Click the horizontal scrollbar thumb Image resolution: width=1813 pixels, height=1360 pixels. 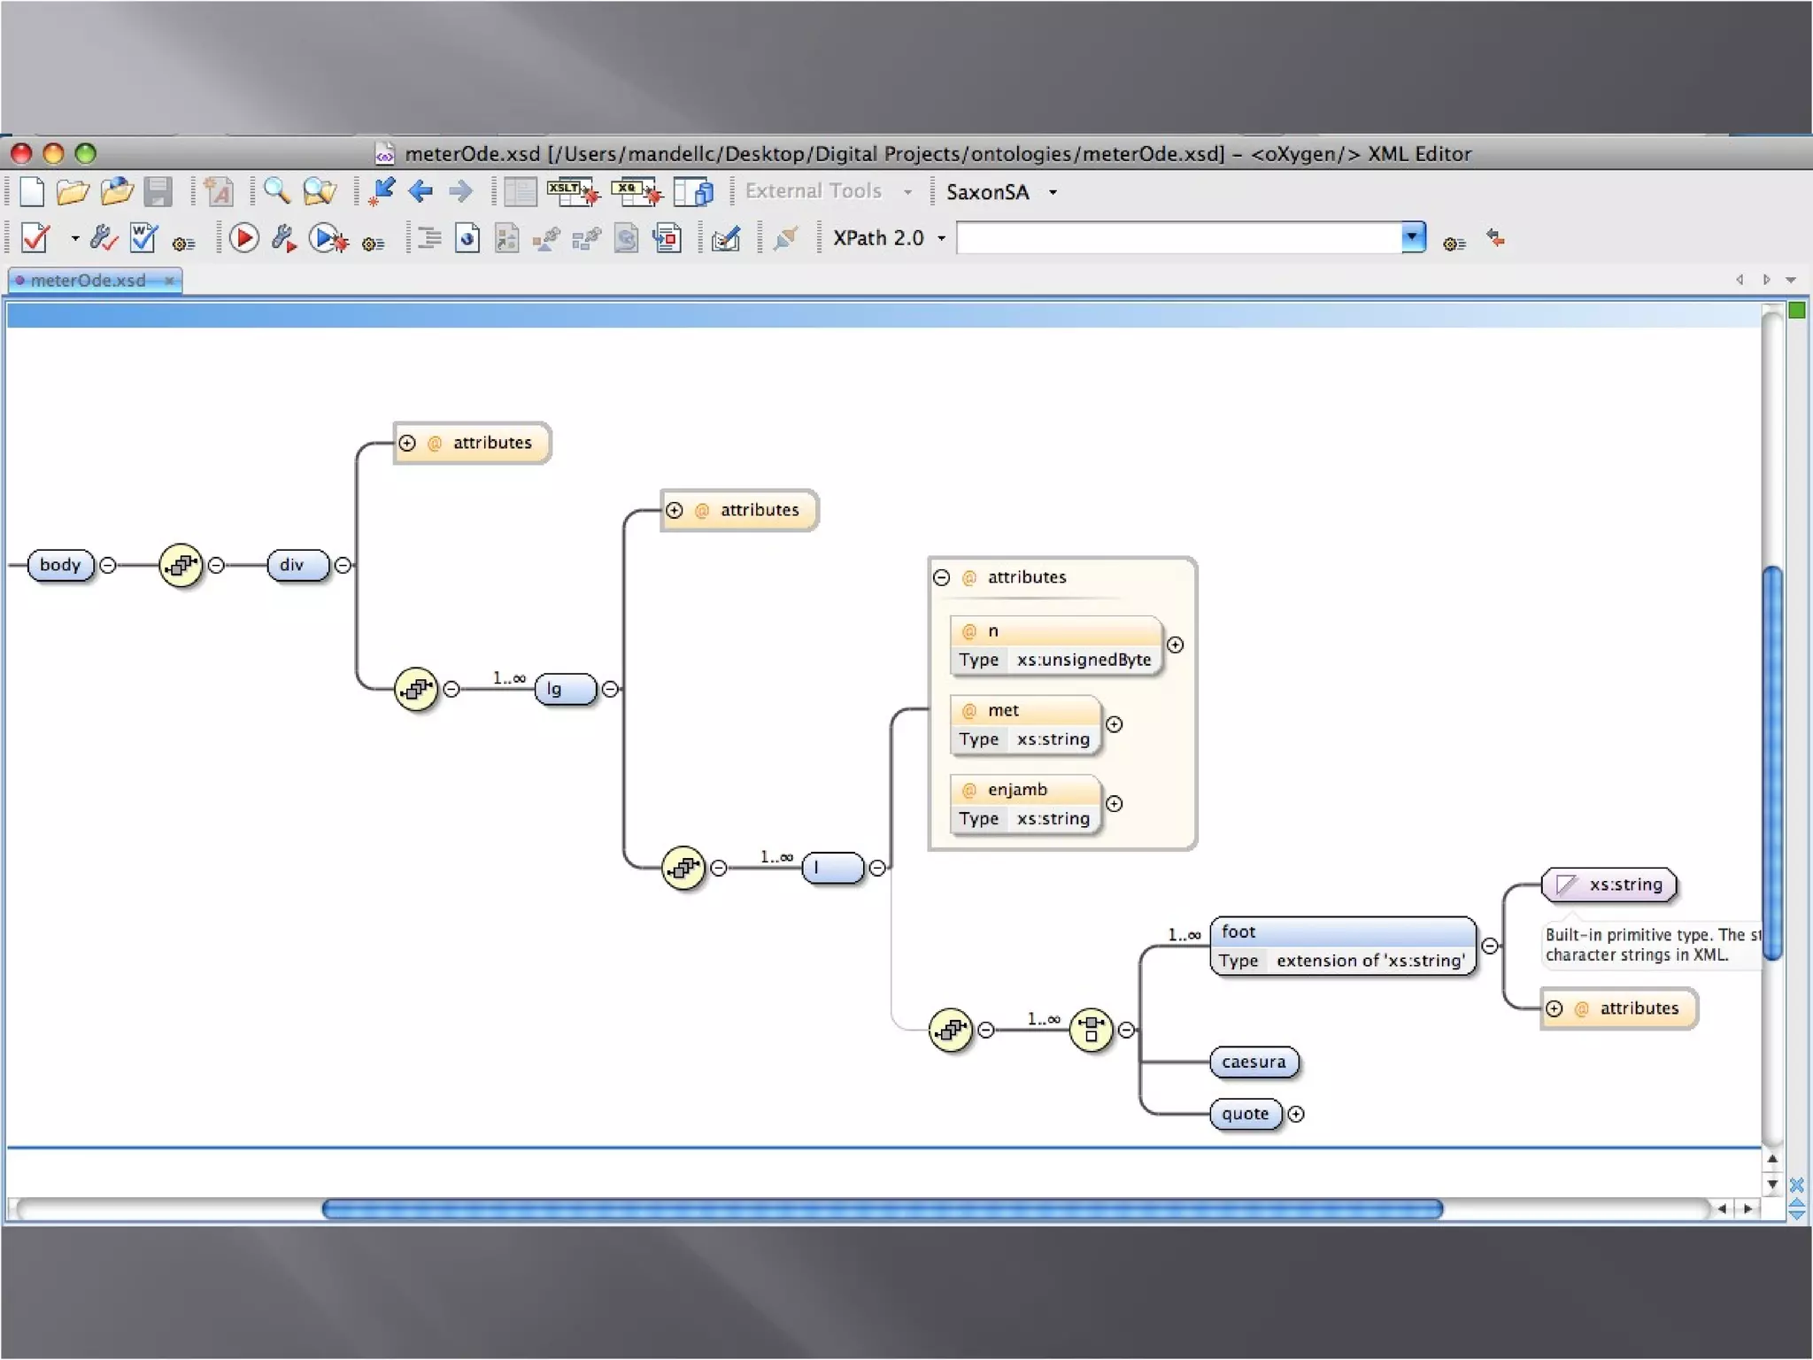click(x=882, y=1209)
